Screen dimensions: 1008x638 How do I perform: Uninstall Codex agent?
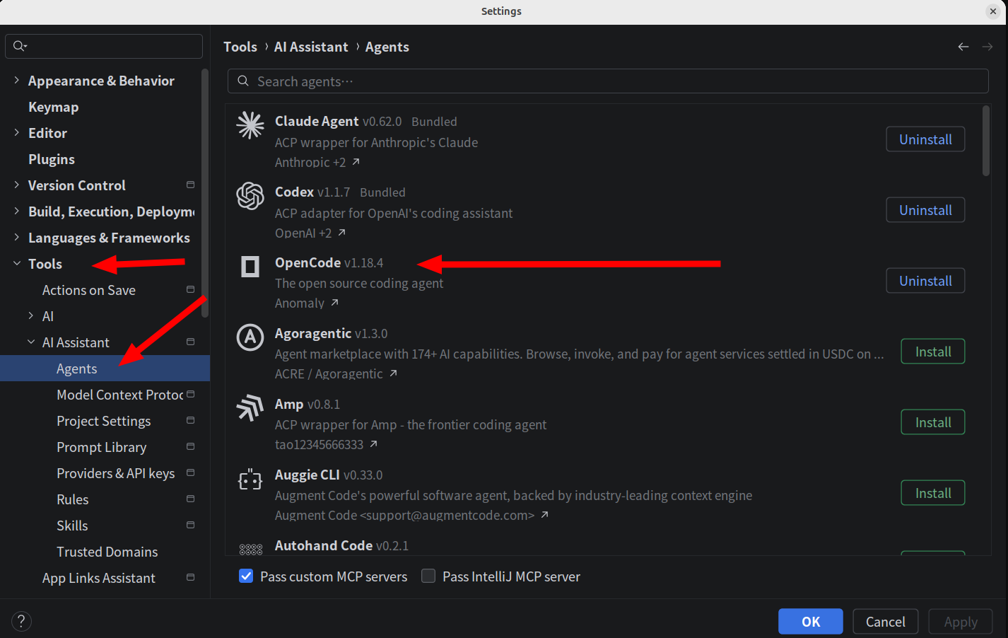925,210
